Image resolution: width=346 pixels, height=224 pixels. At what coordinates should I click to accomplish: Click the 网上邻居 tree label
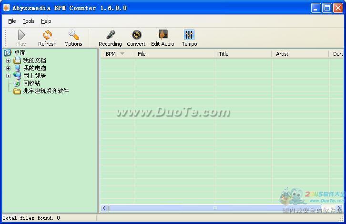click(x=35, y=75)
